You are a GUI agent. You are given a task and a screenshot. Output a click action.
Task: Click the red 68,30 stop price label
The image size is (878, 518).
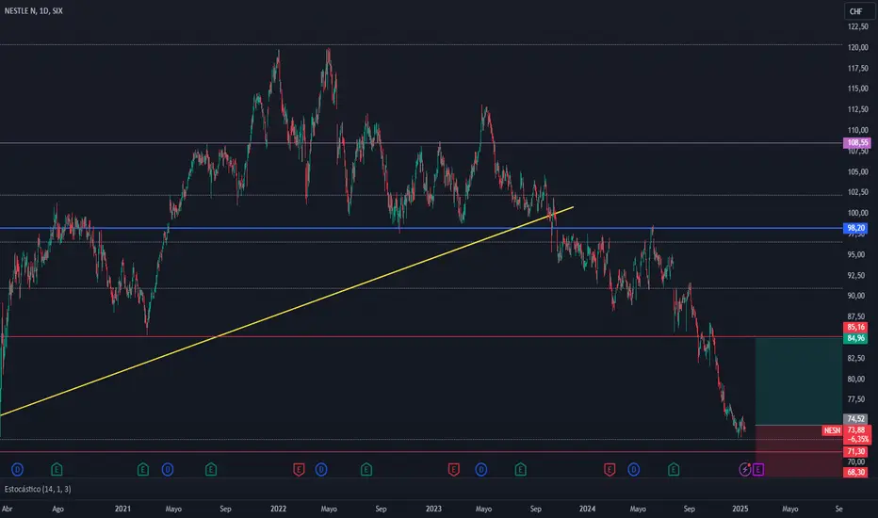pos(855,472)
